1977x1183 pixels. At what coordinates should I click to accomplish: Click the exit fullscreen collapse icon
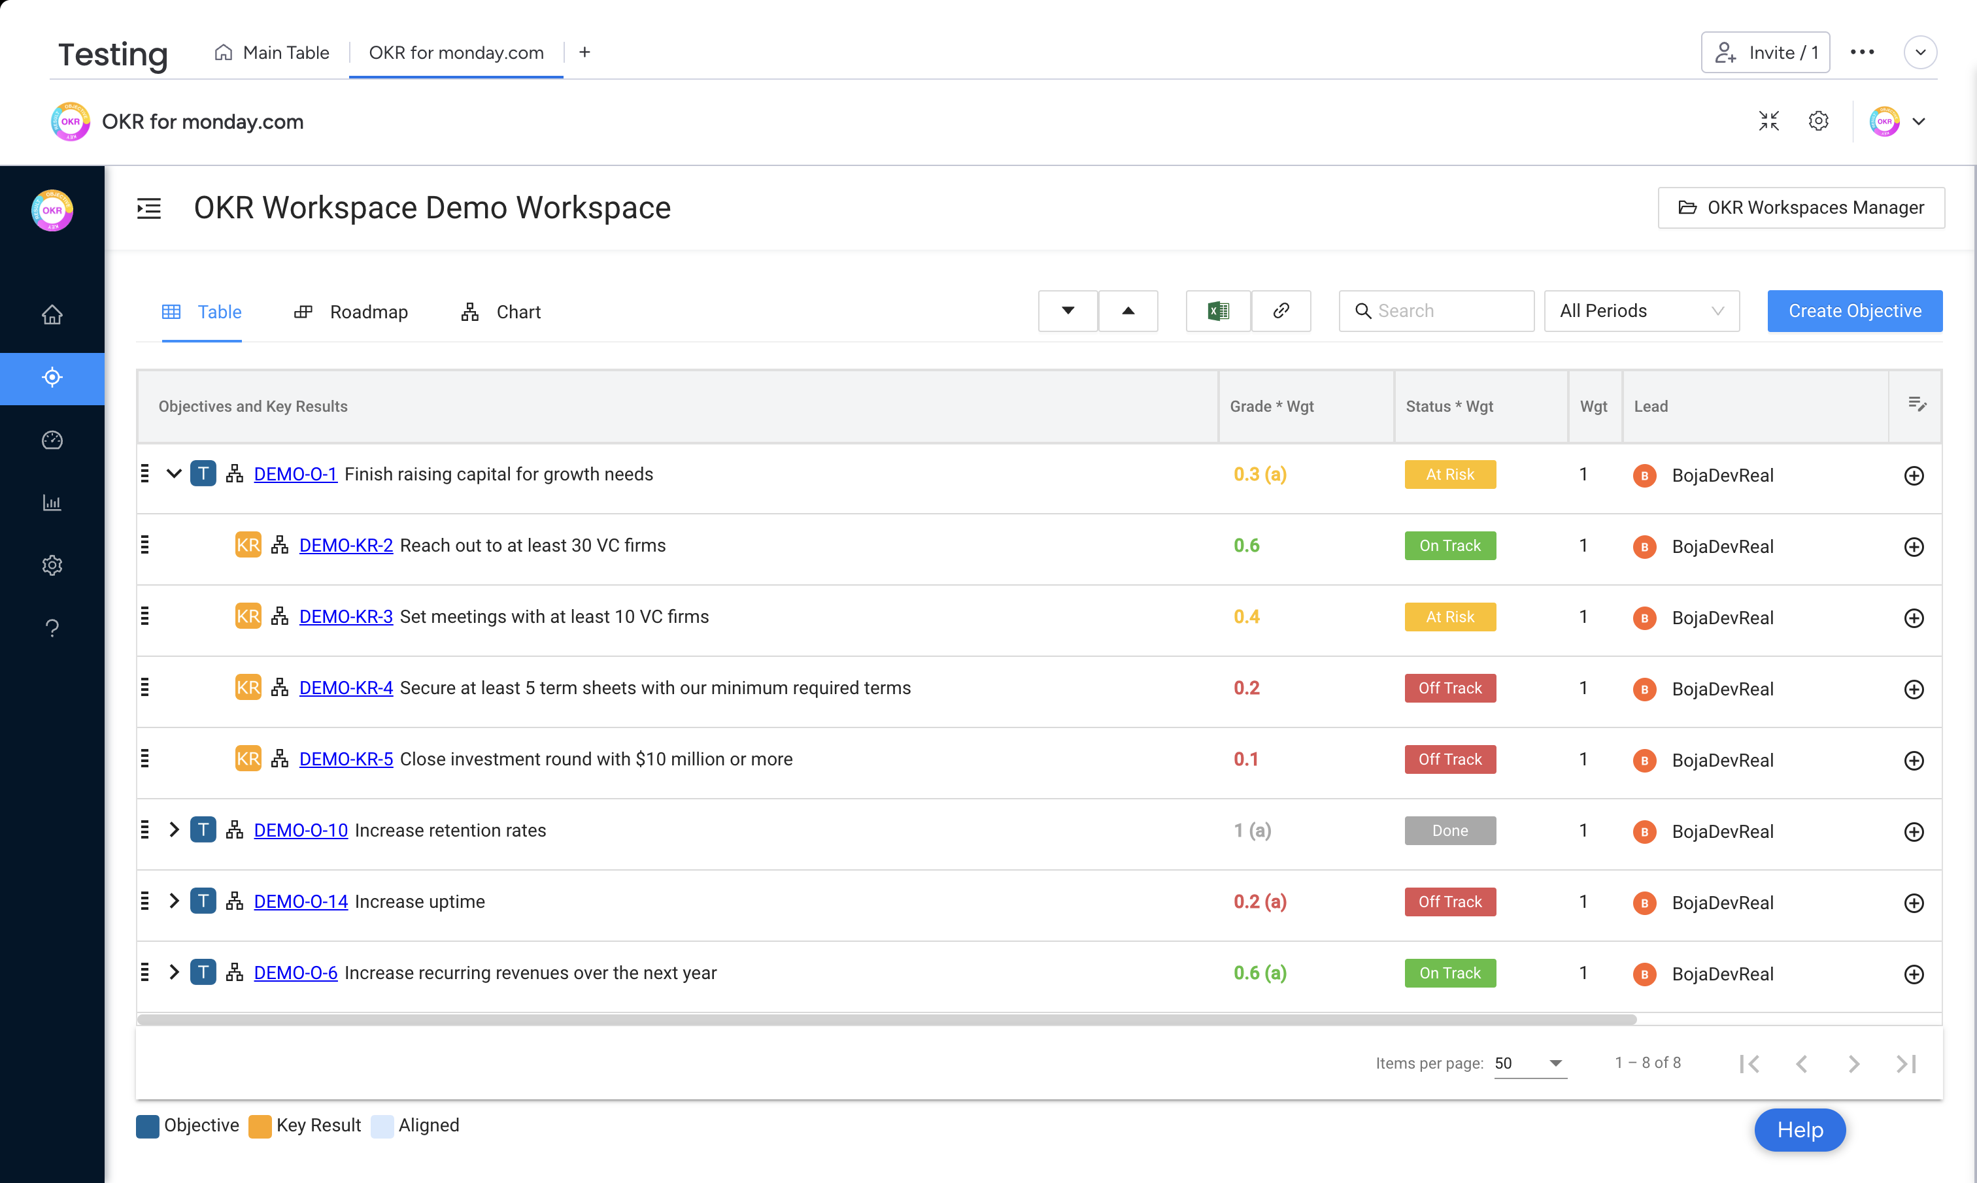[1768, 121]
